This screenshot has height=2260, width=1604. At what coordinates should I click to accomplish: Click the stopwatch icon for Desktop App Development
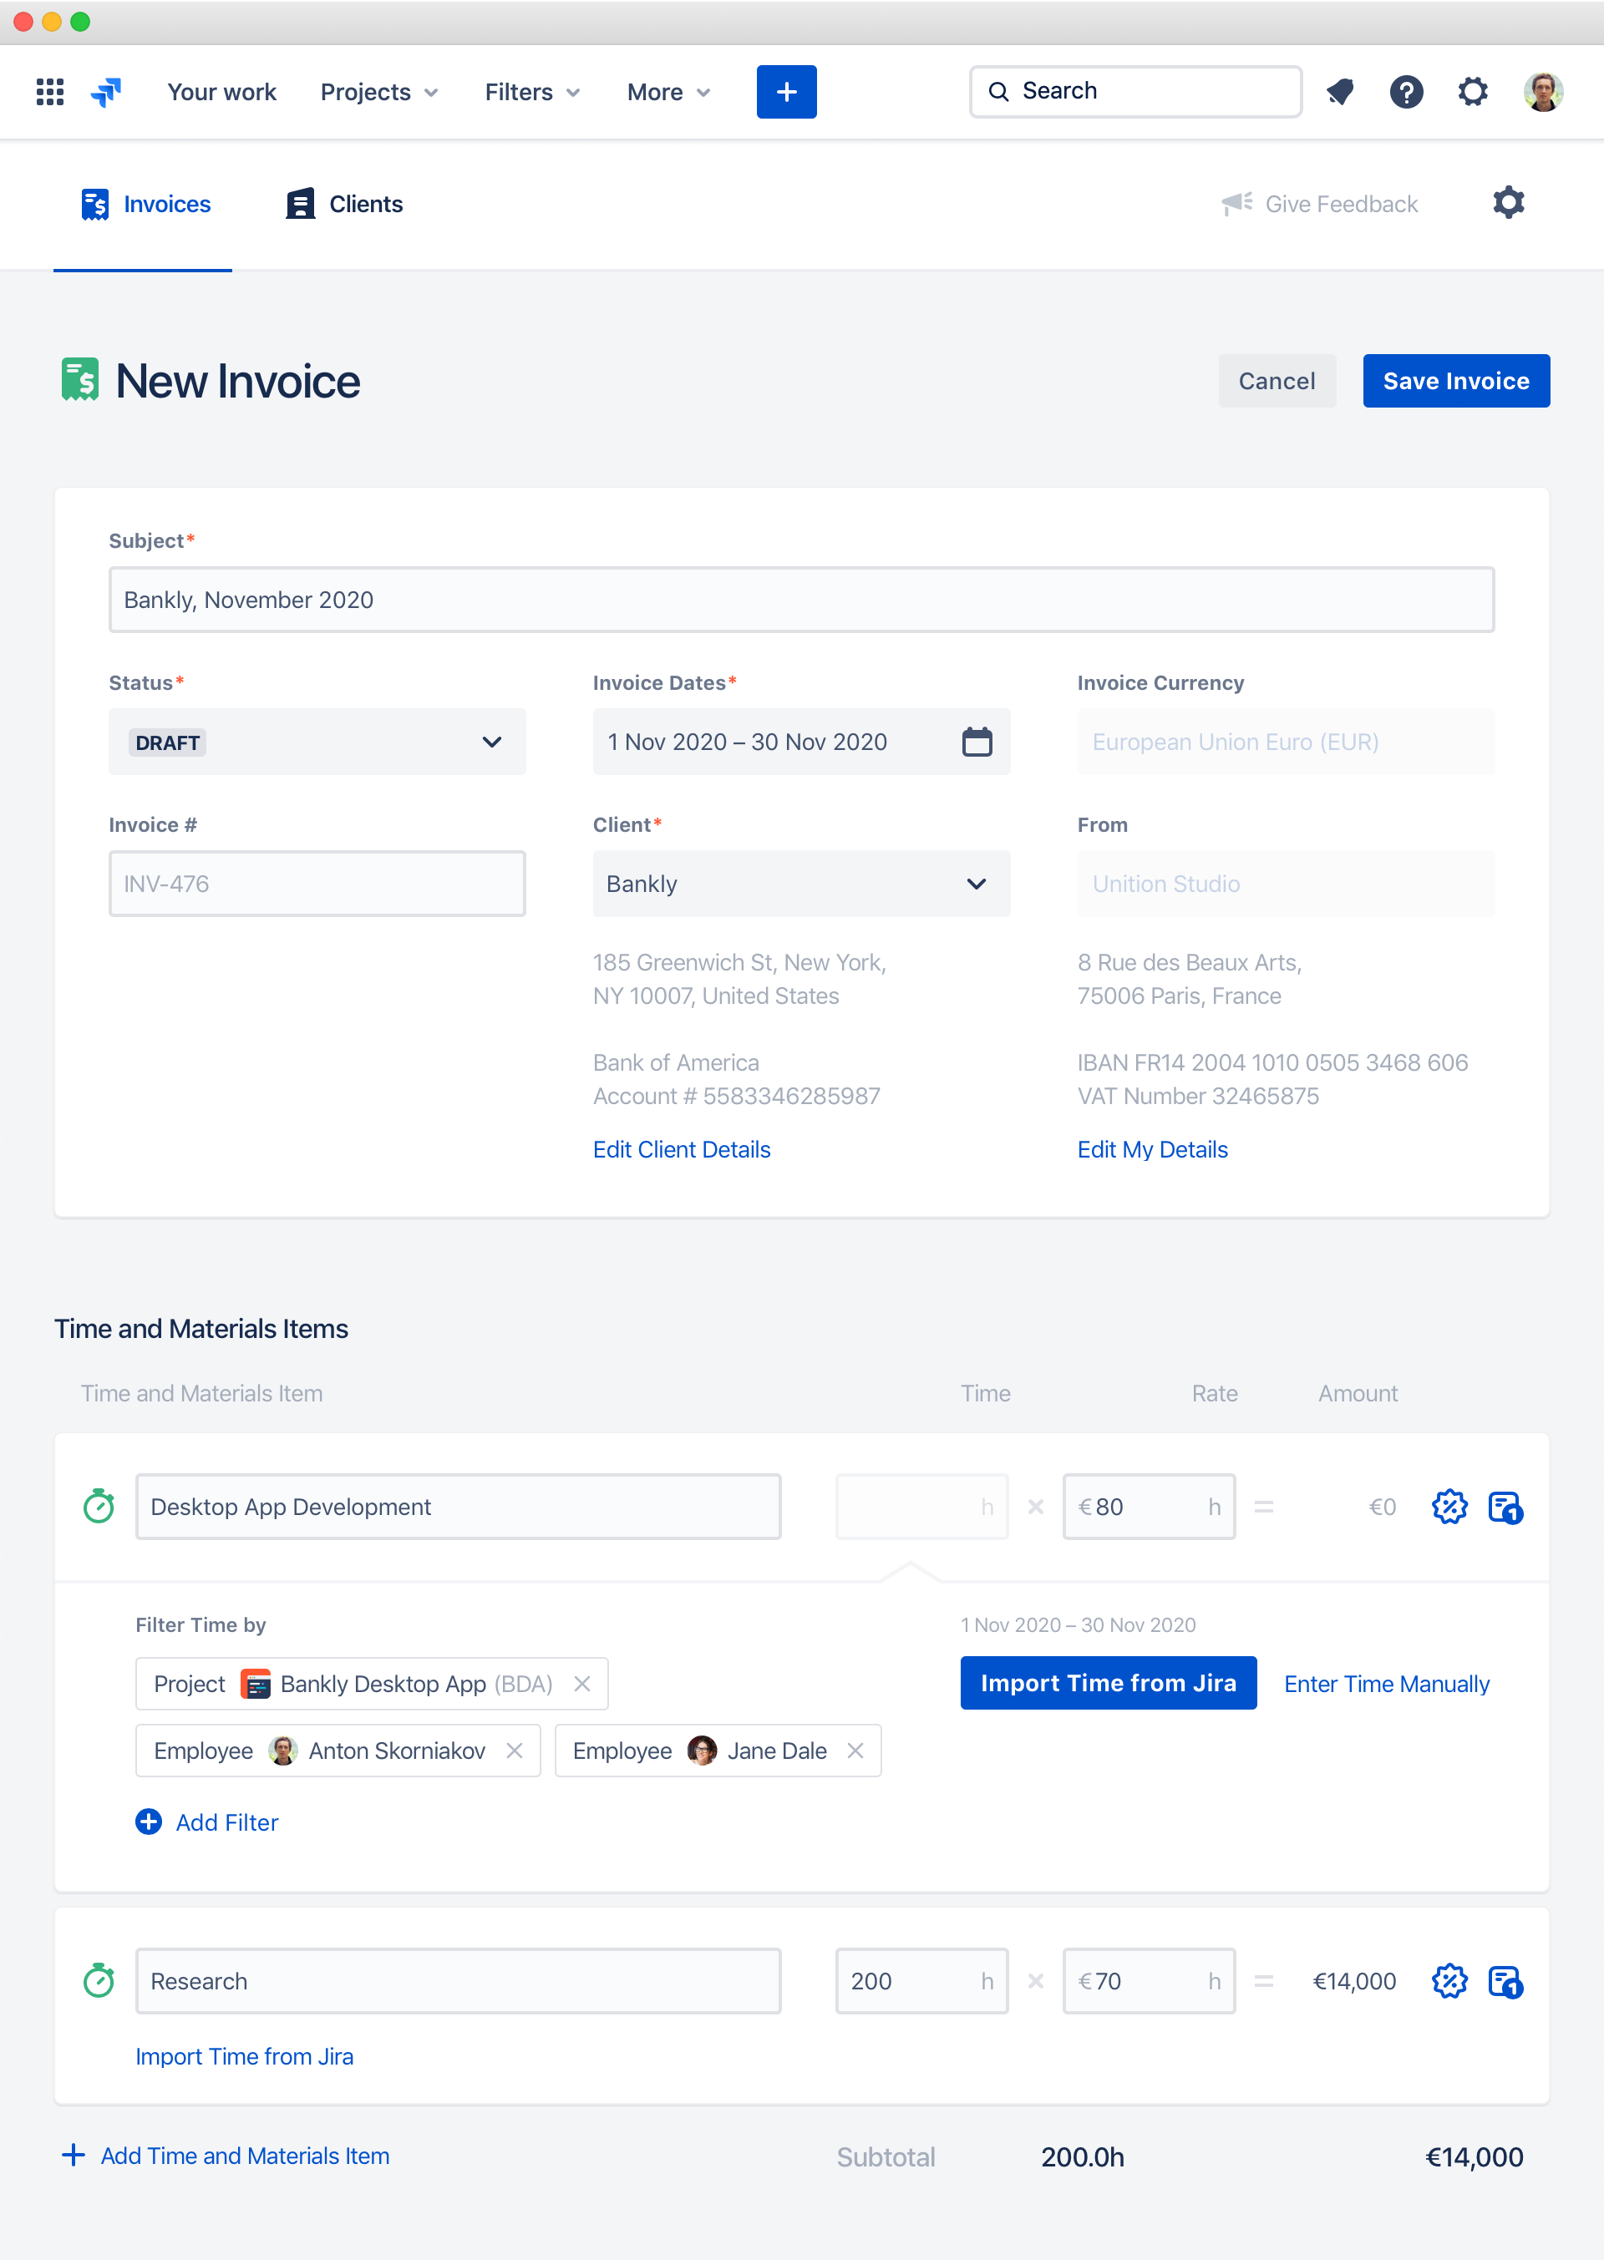pyautogui.click(x=99, y=1506)
